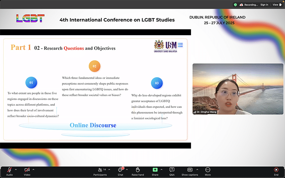Expand the Video options arrow
The width and height of the screenshot is (285, 178).
[x=33, y=170]
